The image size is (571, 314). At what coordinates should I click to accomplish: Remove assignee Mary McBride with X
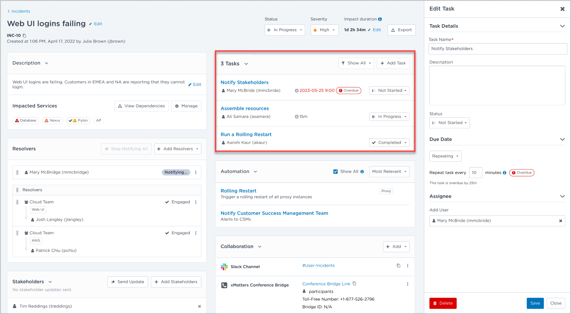[561, 221]
